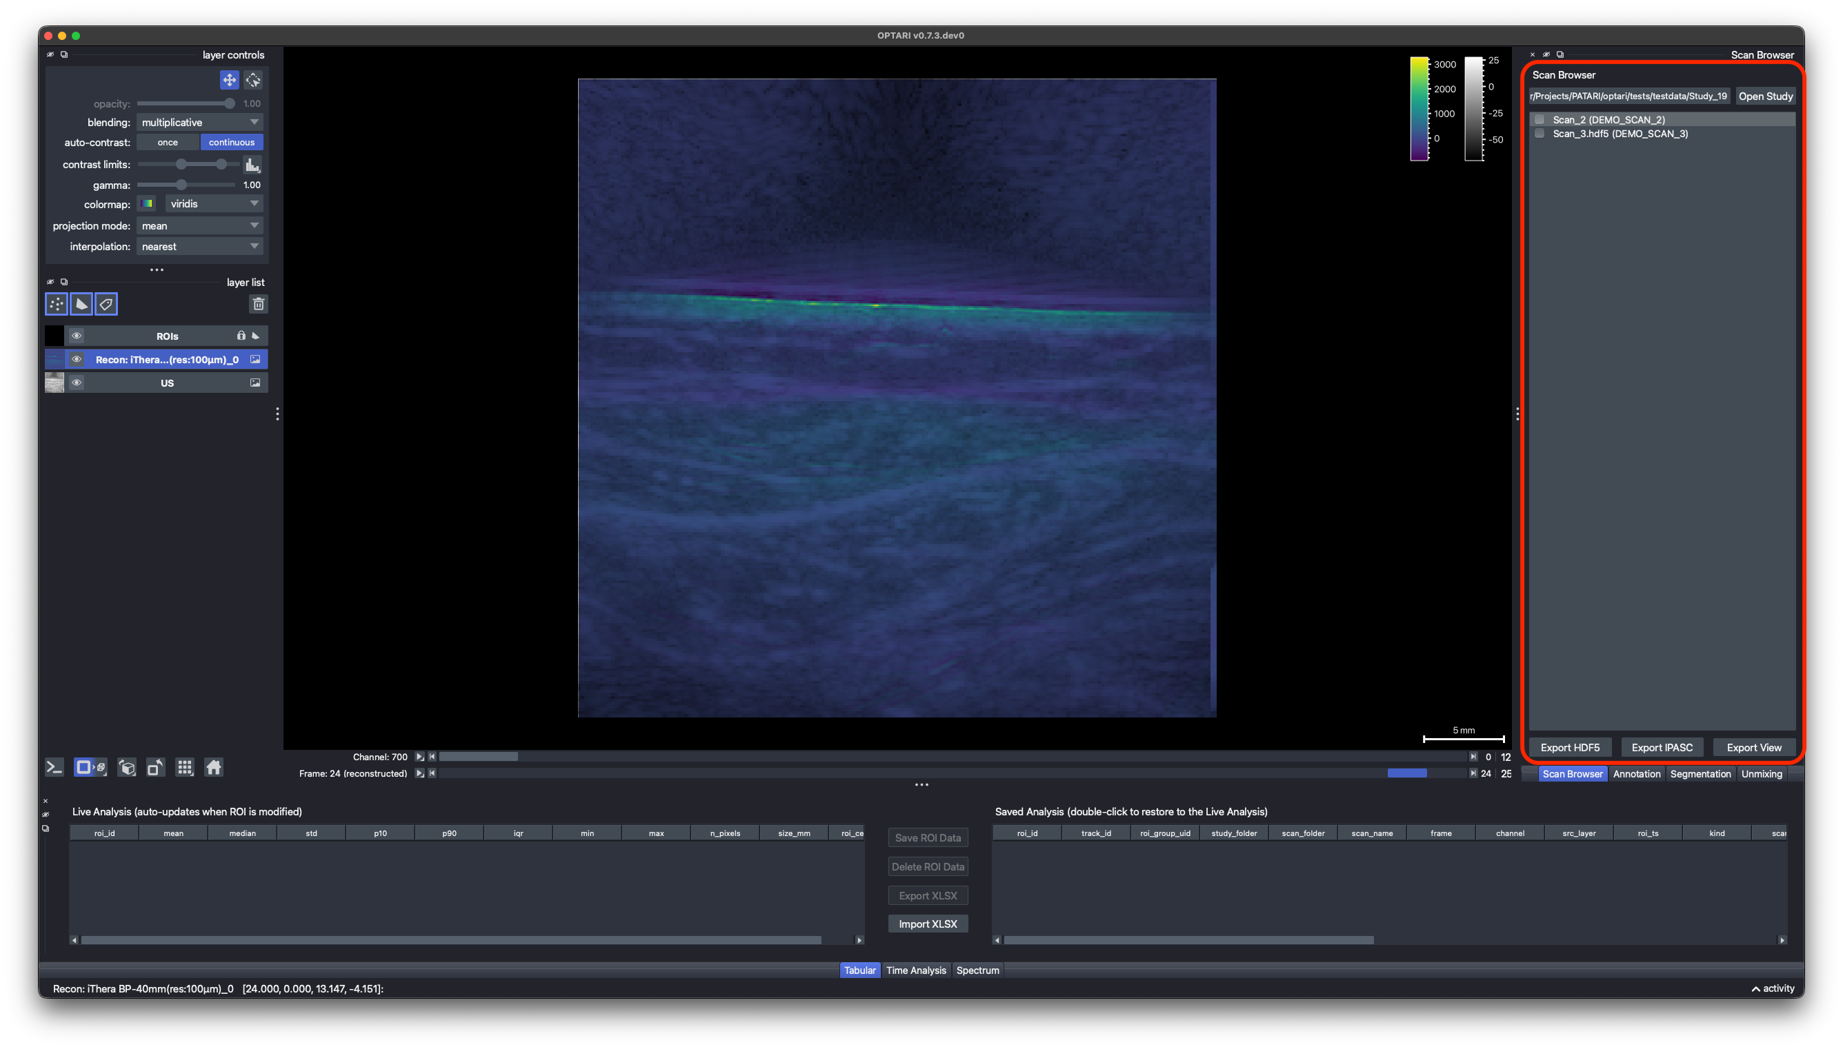The height and width of the screenshot is (1049, 1843).
Task: Play the Frame axis animation
Action: coord(419,773)
